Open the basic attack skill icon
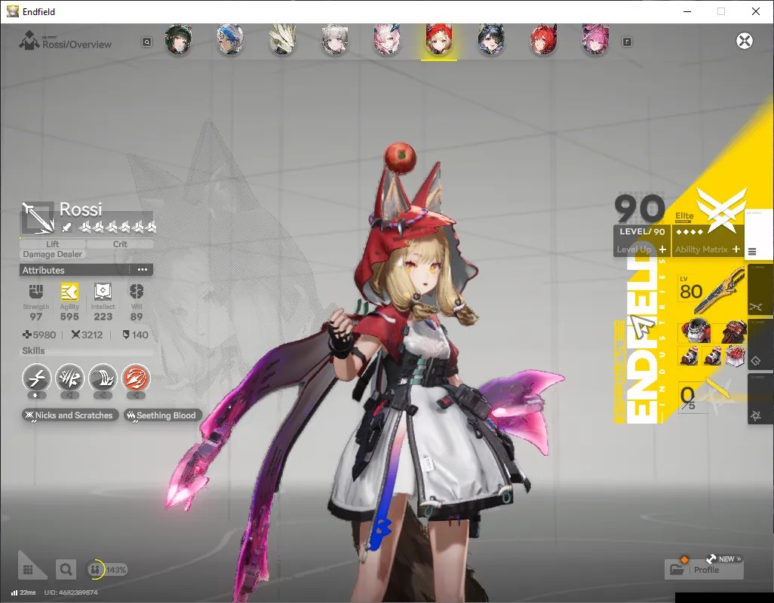 [x=36, y=378]
